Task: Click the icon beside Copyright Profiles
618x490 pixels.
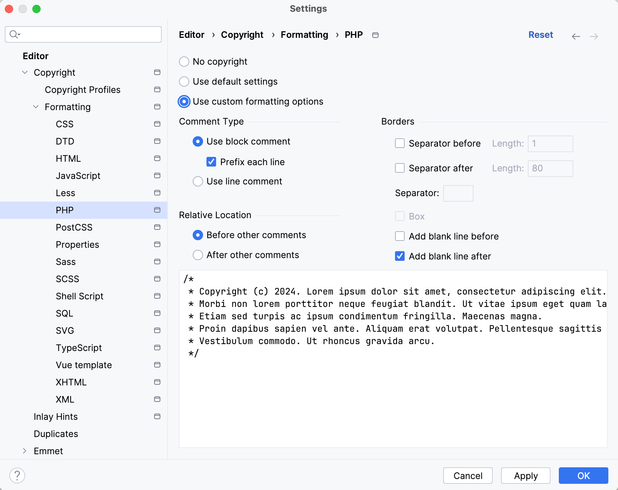Action: point(157,89)
